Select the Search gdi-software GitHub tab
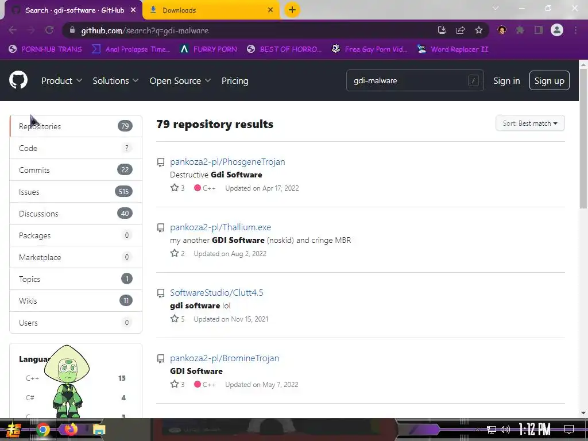The image size is (588, 441). click(73, 10)
